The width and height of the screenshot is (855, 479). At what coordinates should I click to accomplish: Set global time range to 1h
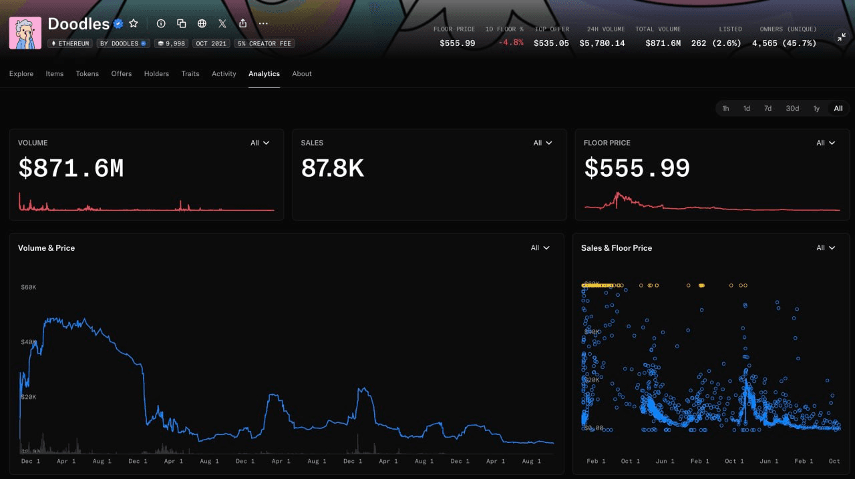click(x=725, y=108)
